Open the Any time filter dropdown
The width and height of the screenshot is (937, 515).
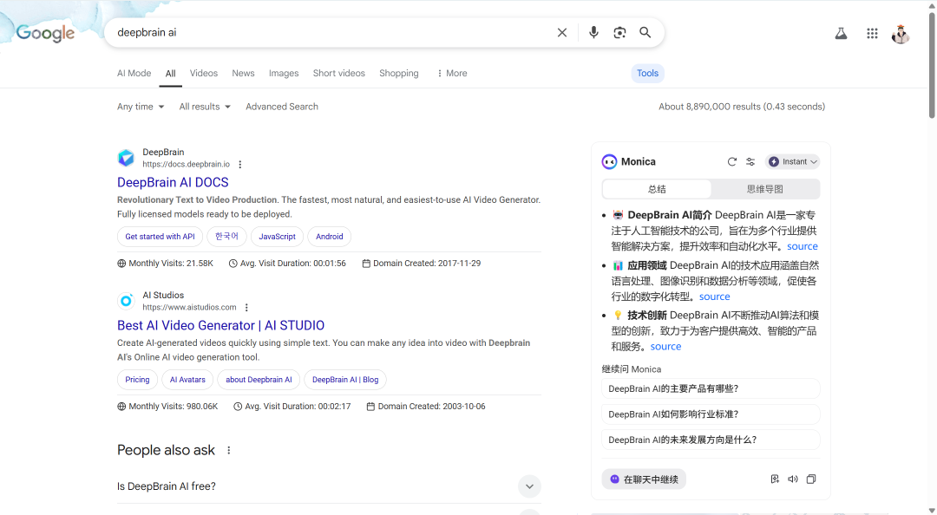[141, 107]
